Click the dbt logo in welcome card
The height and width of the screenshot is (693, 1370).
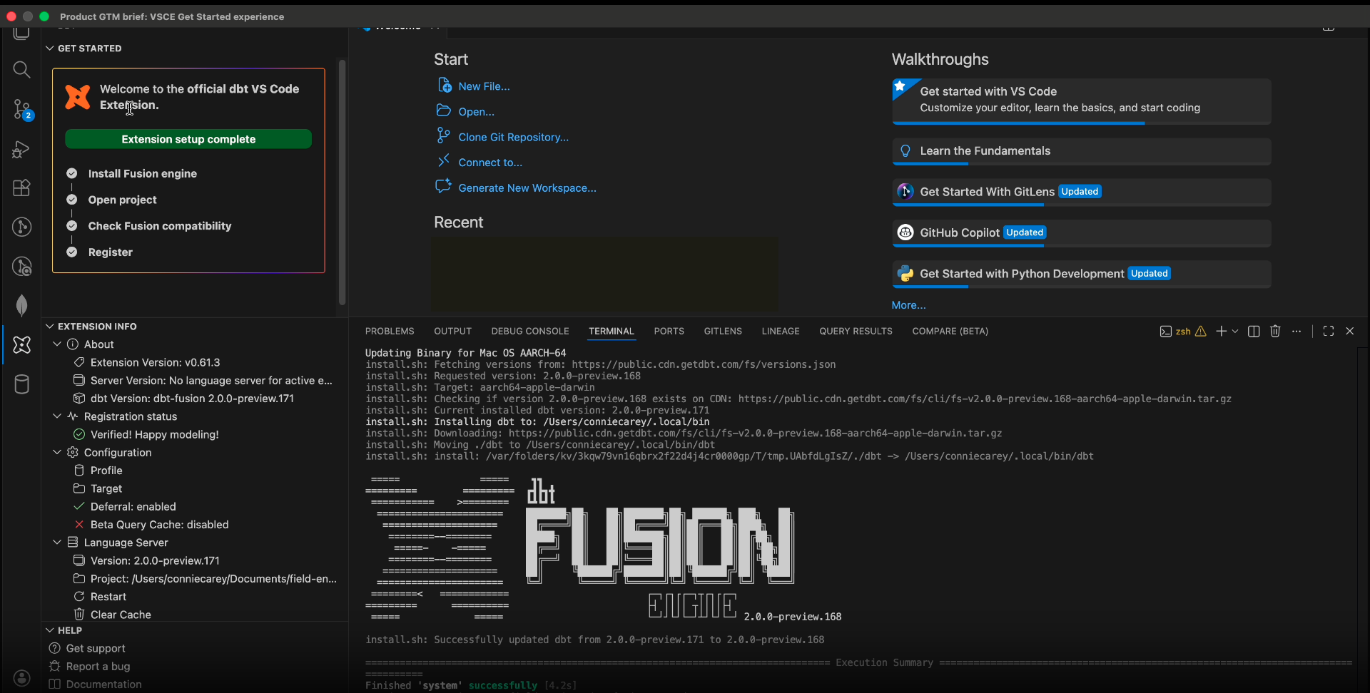pyautogui.click(x=78, y=97)
